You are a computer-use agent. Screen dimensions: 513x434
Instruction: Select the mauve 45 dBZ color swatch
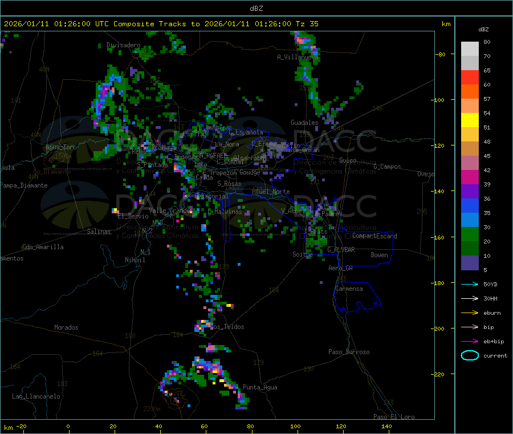point(470,163)
